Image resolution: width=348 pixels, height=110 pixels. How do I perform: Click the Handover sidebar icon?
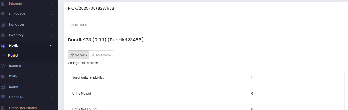coord(3,24)
